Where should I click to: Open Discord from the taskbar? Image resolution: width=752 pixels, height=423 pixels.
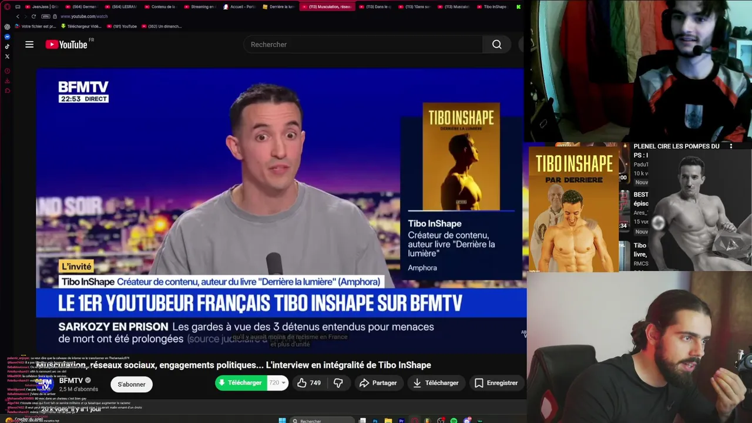[x=467, y=421]
